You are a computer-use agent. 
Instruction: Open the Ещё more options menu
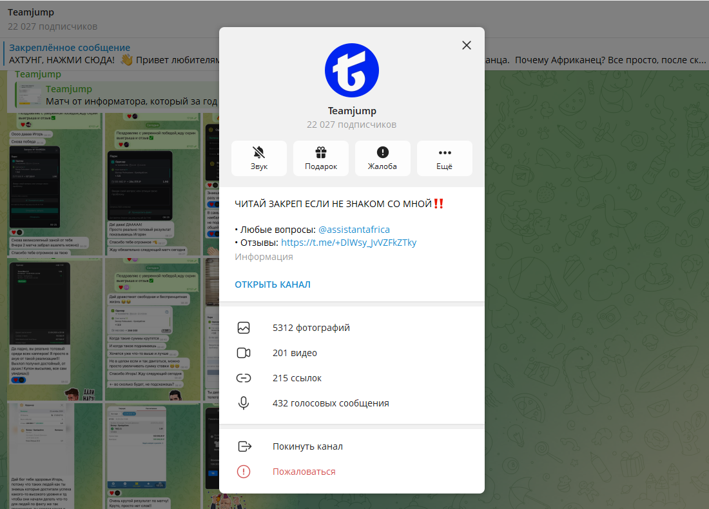445,158
